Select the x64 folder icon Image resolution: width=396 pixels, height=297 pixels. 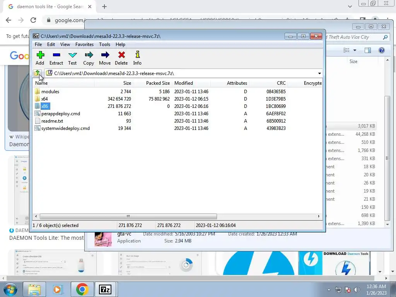[x=38, y=99]
